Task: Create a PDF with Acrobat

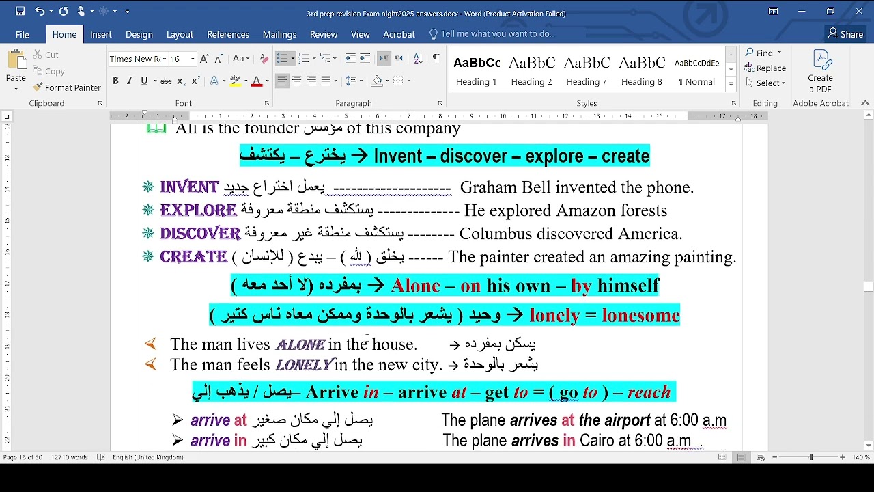Action: 821,71
